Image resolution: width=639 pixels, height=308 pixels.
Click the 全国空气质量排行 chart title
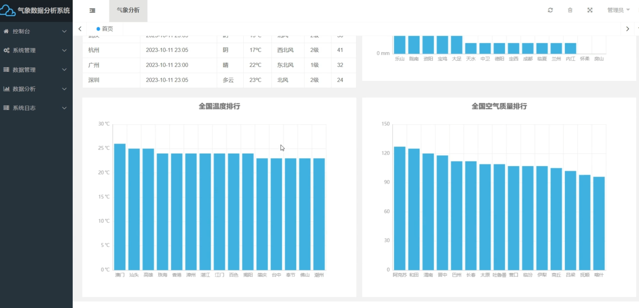pyautogui.click(x=499, y=106)
